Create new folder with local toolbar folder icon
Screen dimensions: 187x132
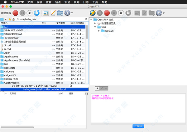coord(60,13)
